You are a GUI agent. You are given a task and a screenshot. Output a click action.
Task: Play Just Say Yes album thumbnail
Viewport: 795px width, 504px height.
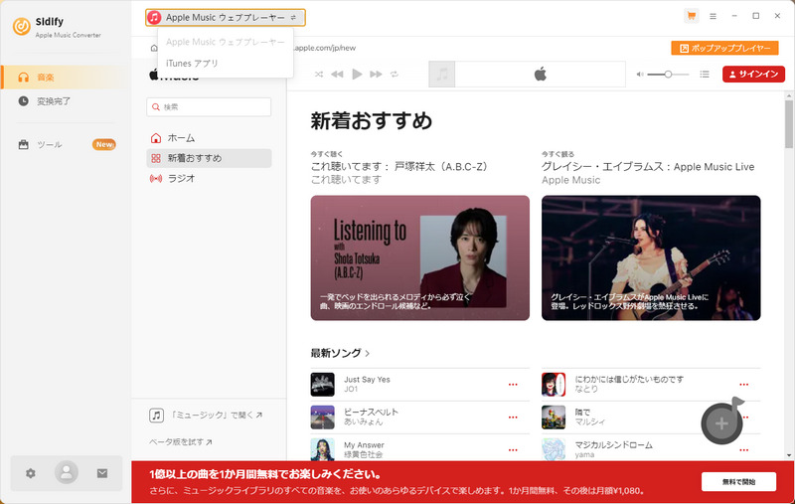(x=322, y=385)
